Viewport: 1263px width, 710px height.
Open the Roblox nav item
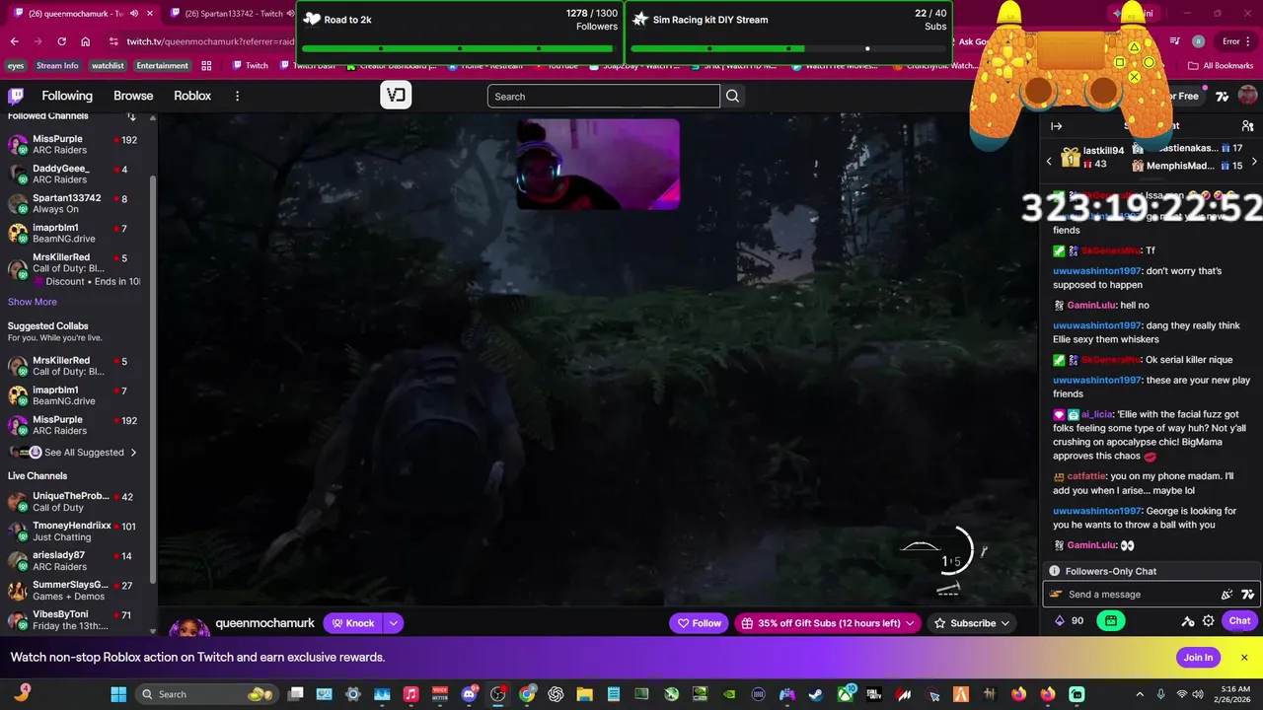pos(192,96)
